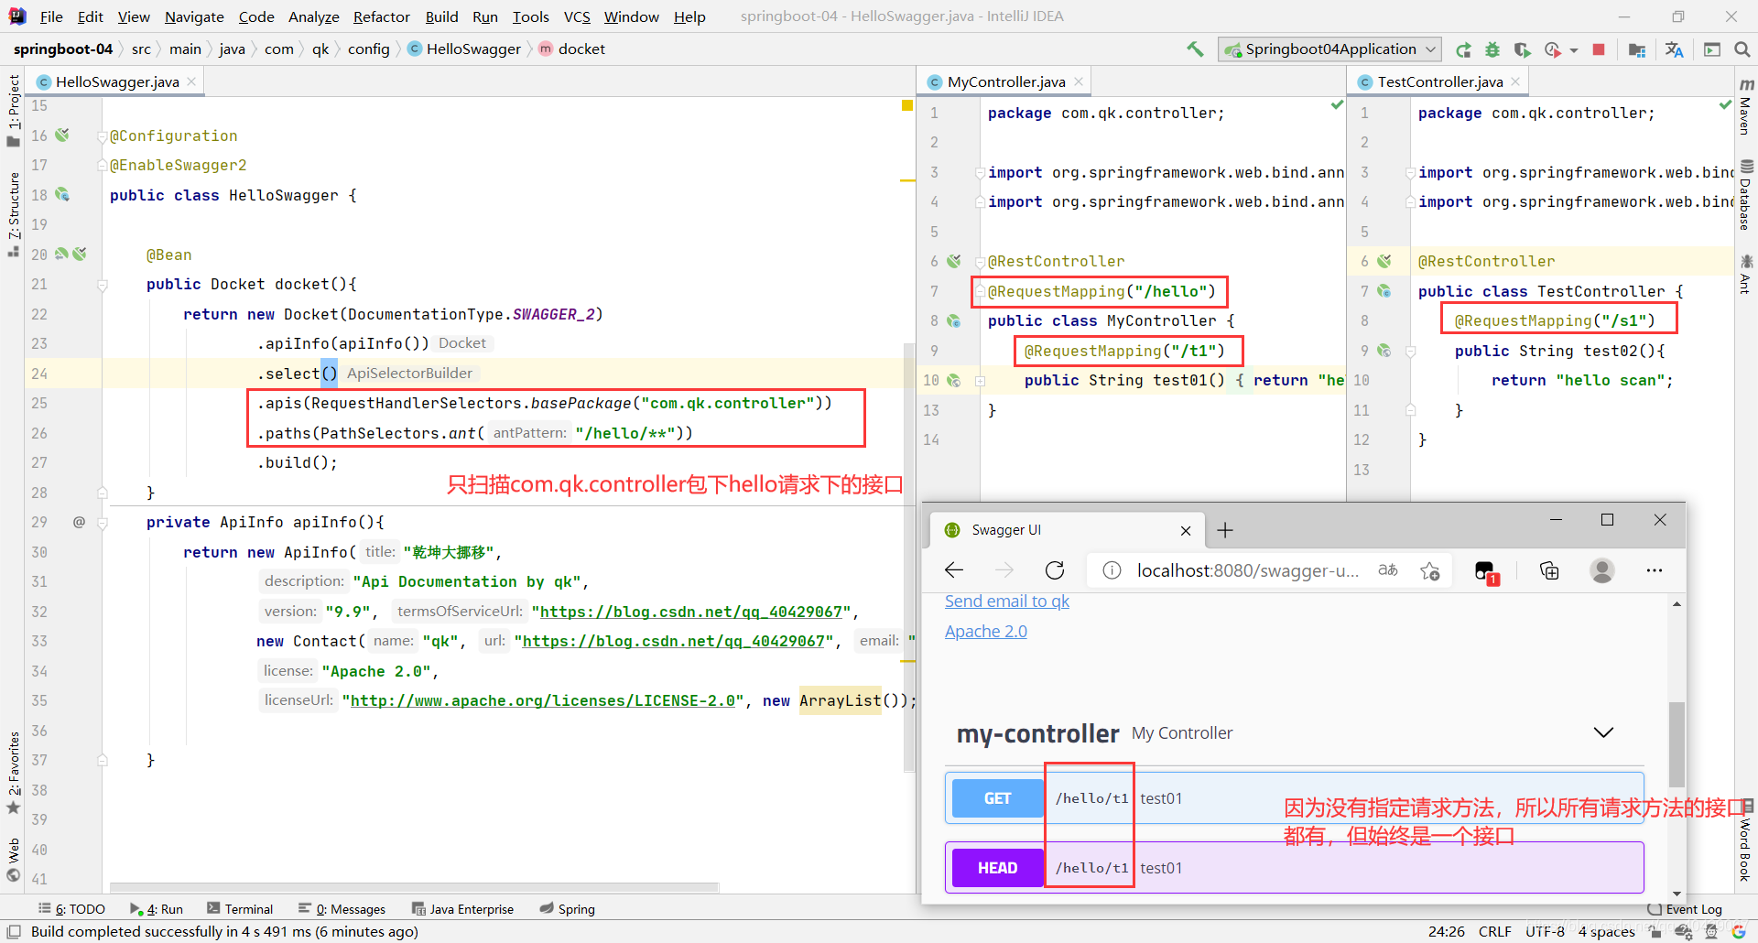The width and height of the screenshot is (1758, 943).
Task: Open the Event Log
Action: (1685, 909)
